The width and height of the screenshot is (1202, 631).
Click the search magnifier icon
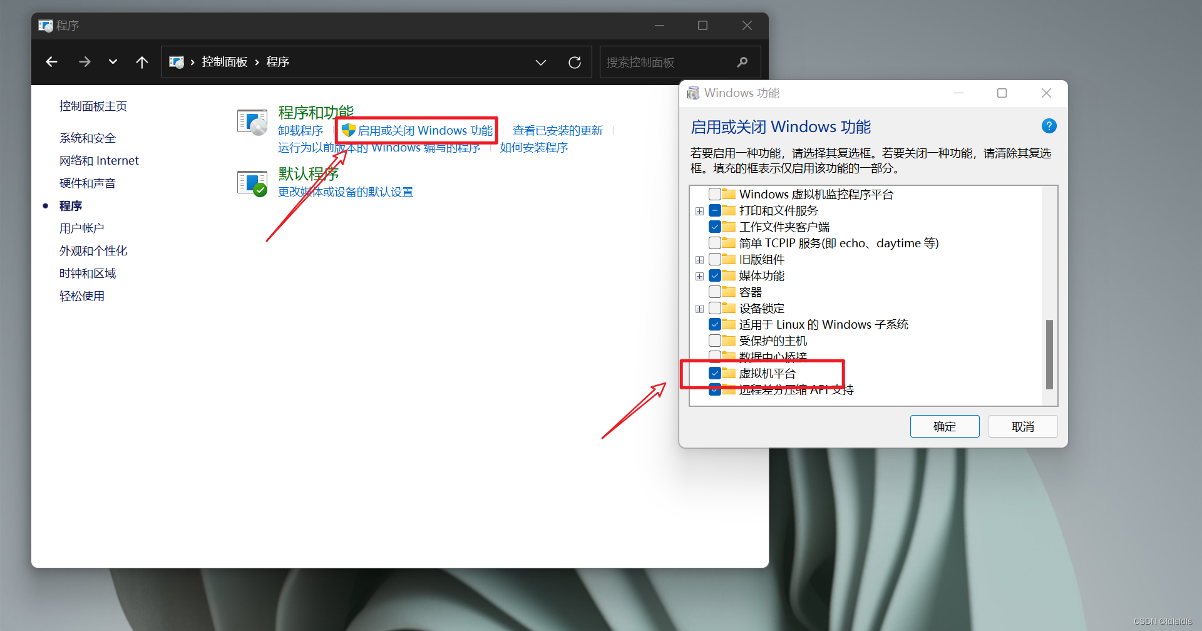point(742,62)
